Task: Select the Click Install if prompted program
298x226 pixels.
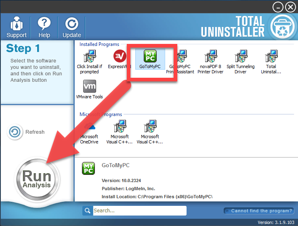Action: pos(89,62)
